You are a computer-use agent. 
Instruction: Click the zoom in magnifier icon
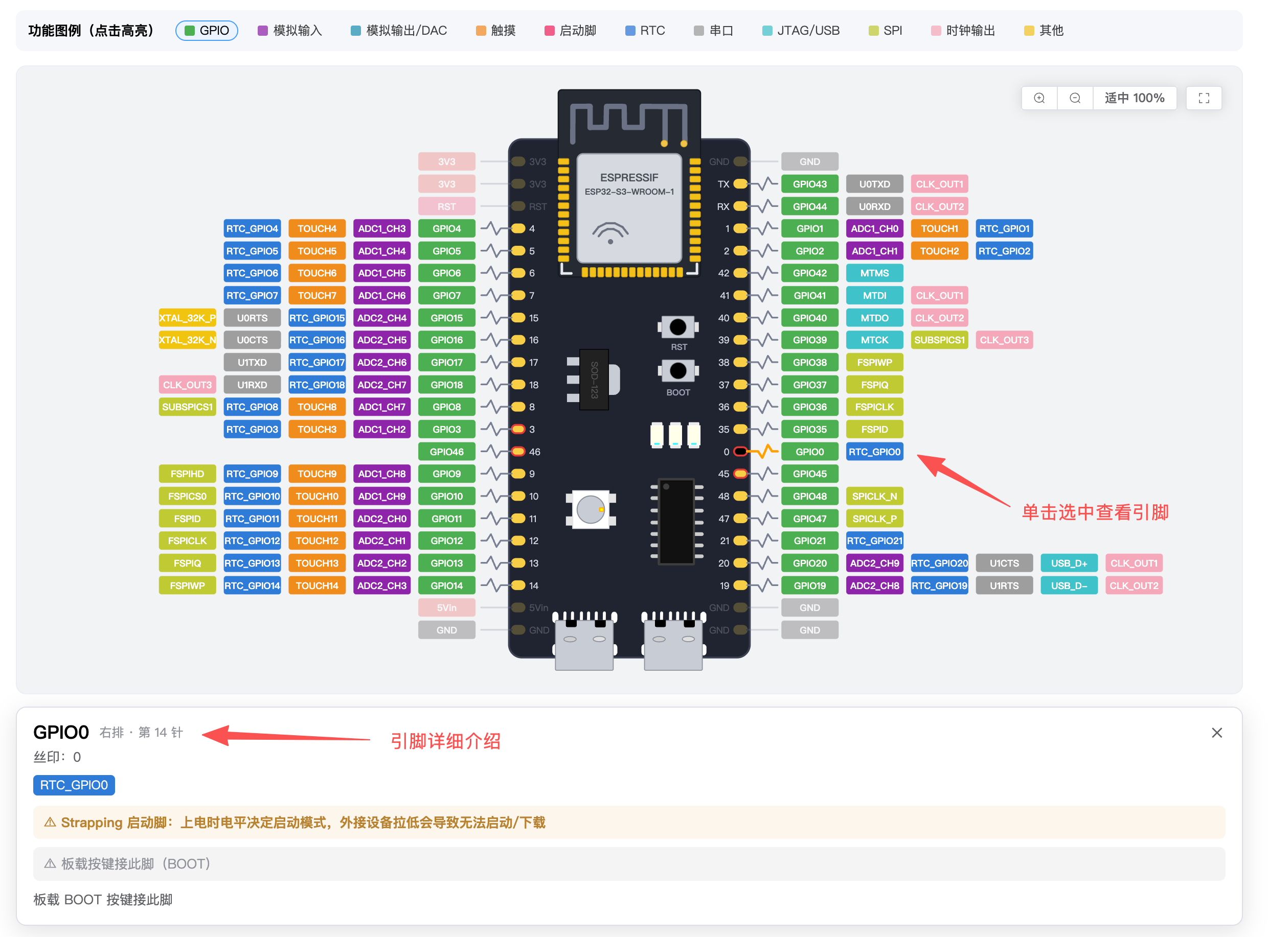pyautogui.click(x=1039, y=98)
